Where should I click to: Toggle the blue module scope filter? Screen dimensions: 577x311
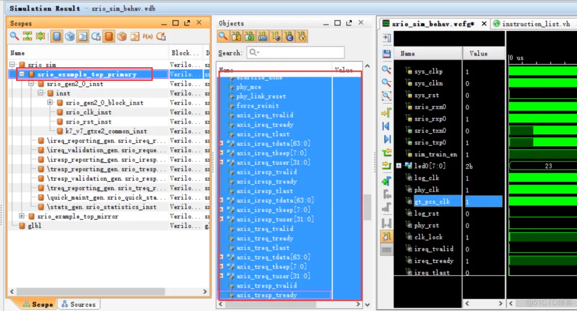tap(57, 36)
